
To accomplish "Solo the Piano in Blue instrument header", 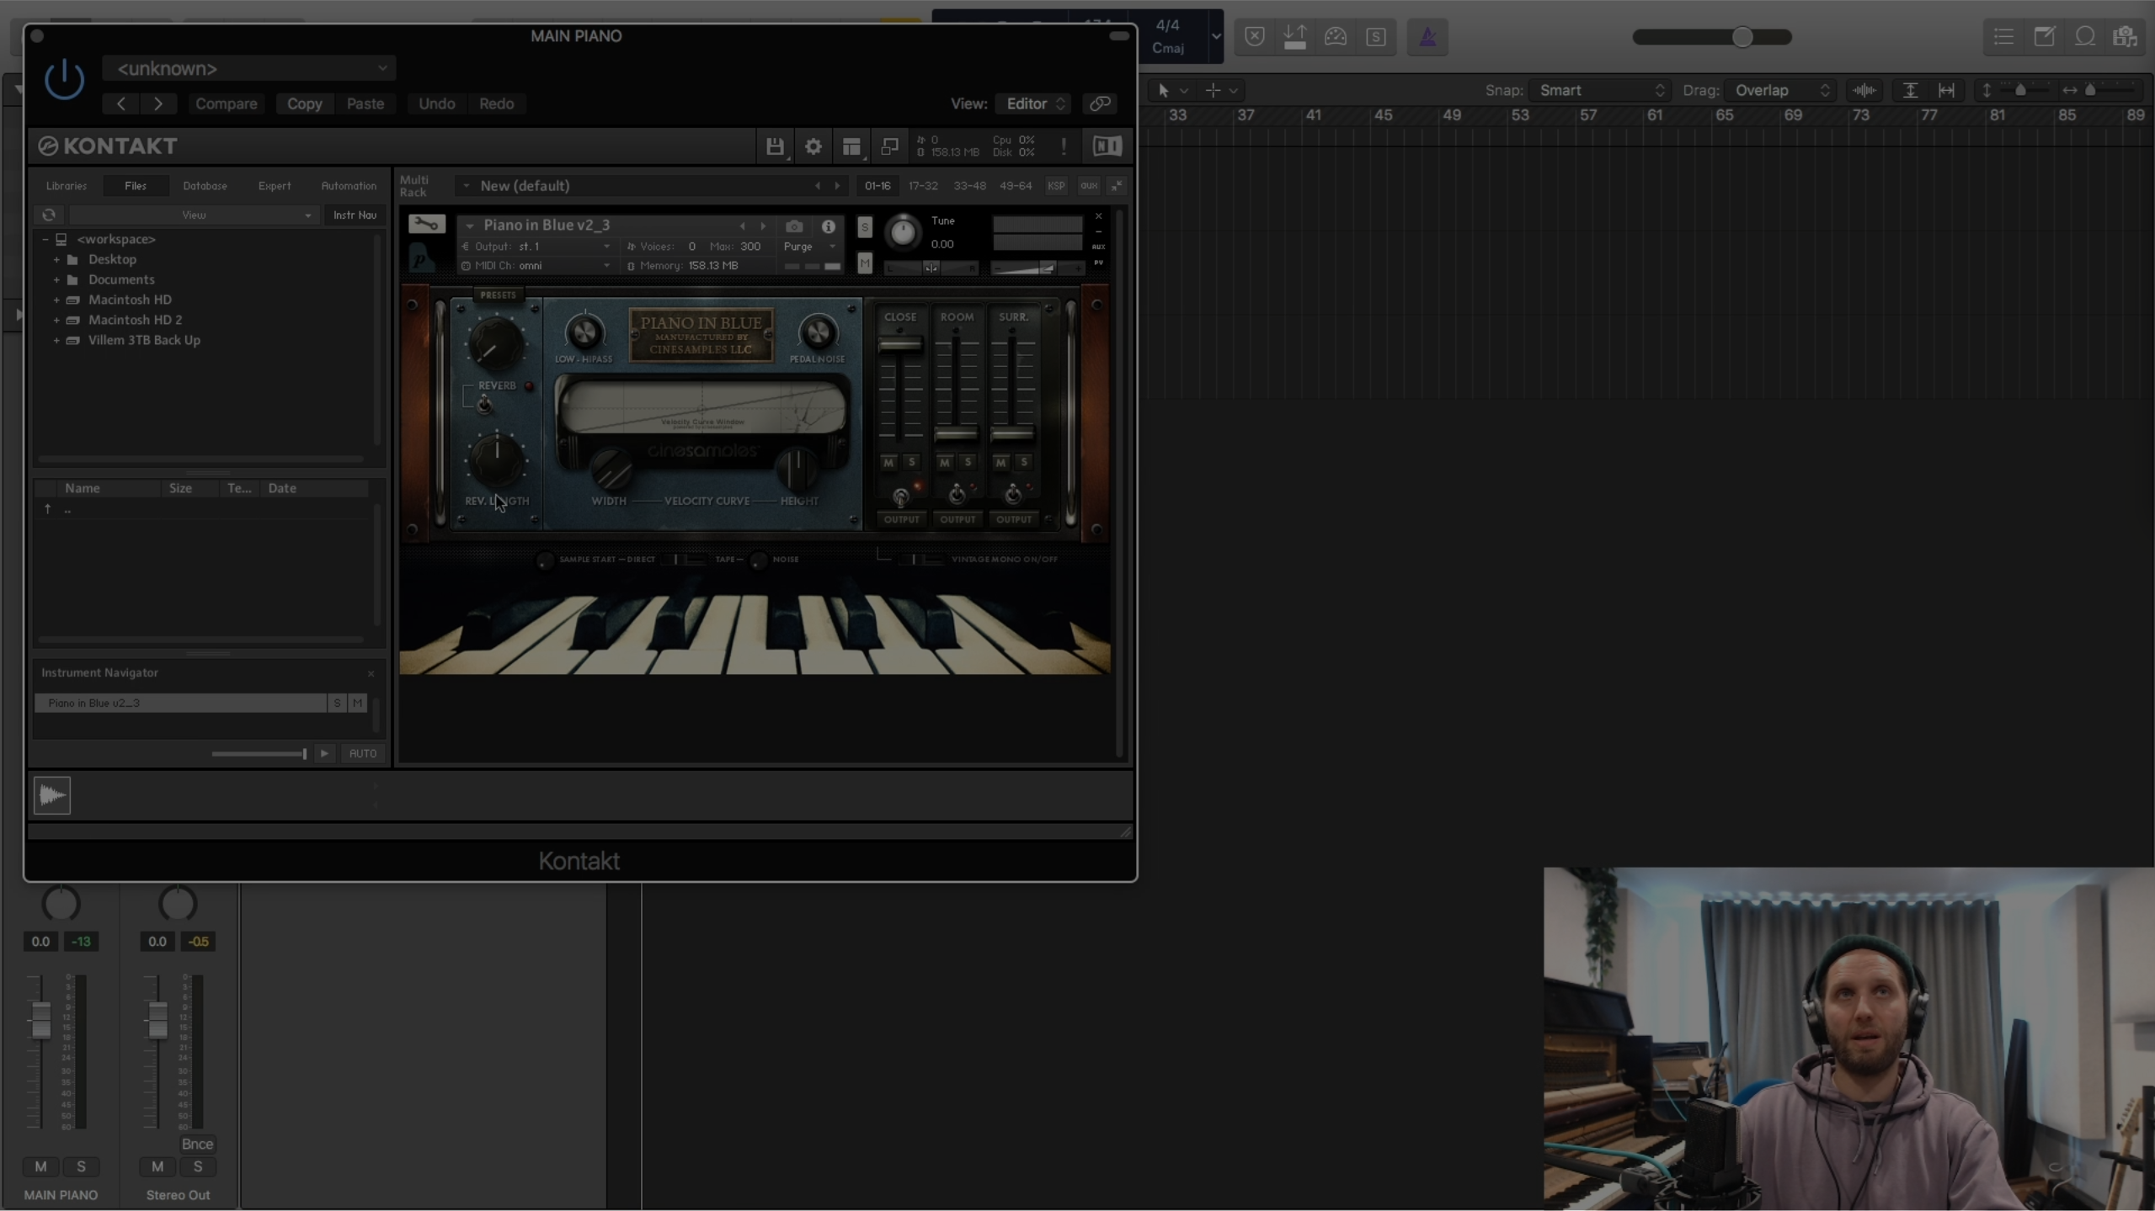I will [865, 227].
